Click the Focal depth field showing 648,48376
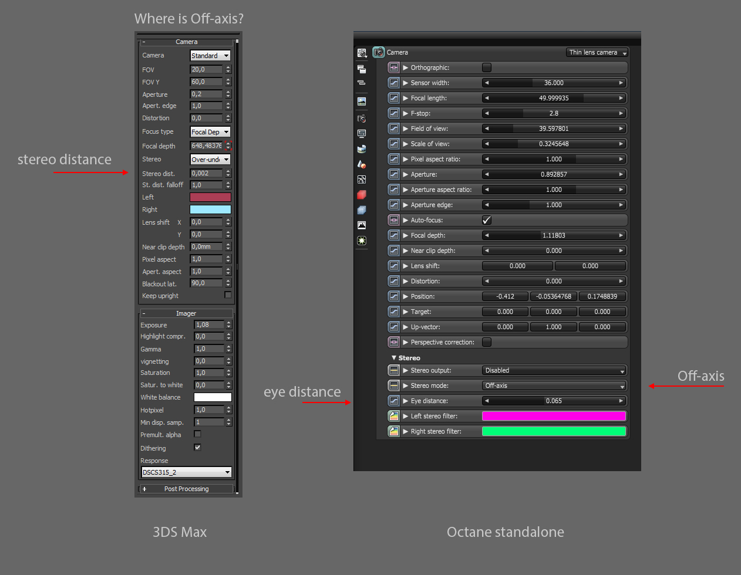The height and width of the screenshot is (575, 741). pos(206,146)
